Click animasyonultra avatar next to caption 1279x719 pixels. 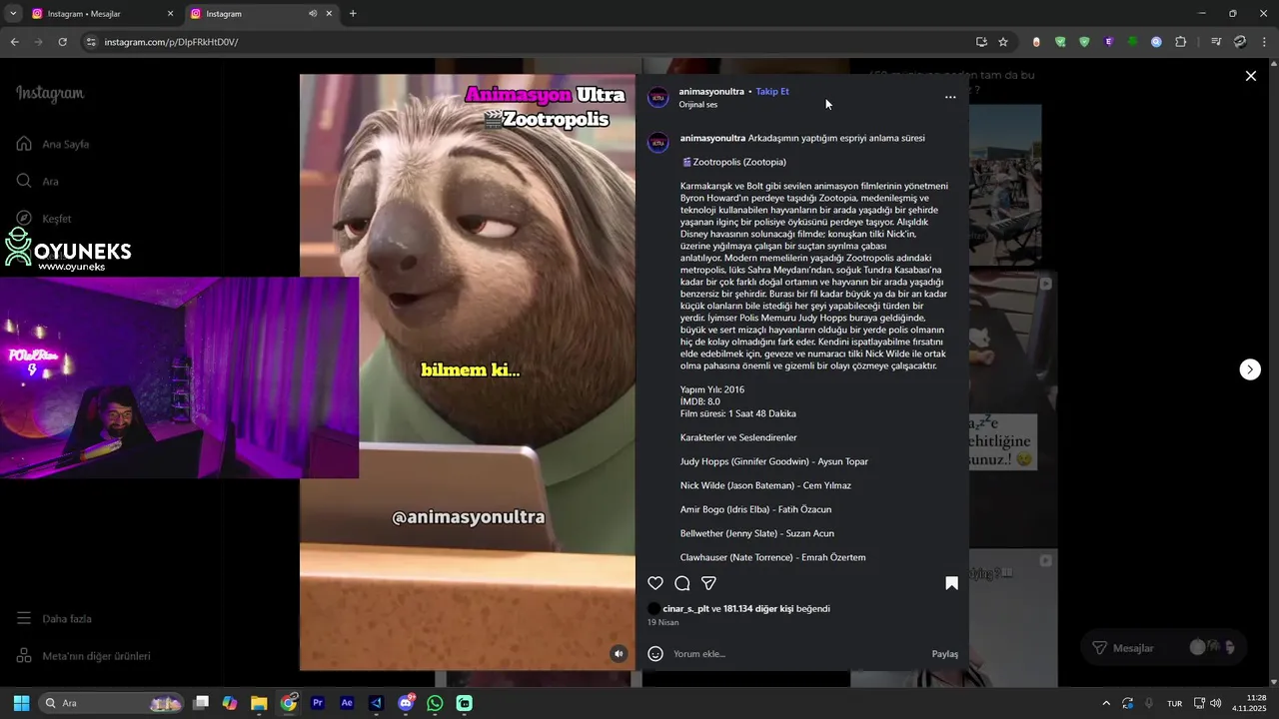point(658,143)
